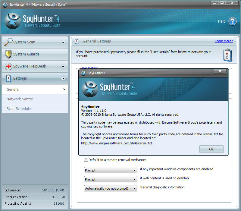
Task: Open the web content on desktop dropdown
Action: [111, 179]
